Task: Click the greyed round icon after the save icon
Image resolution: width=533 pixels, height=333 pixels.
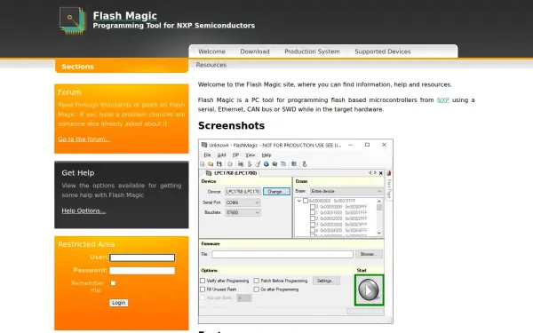Action: pyautogui.click(x=230, y=164)
